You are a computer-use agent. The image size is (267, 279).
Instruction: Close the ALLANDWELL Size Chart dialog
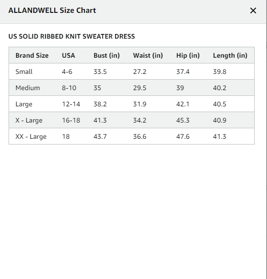[253, 10]
